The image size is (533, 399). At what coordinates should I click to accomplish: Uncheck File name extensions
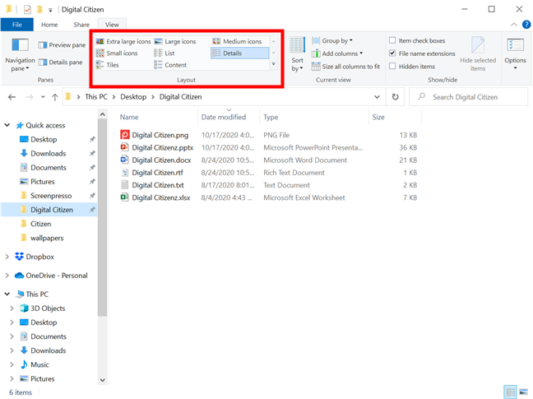pos(392,53)
